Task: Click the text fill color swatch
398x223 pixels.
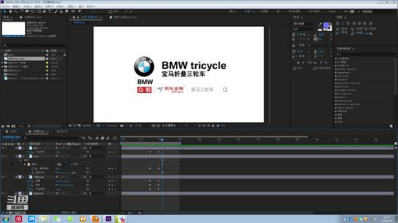Action: [326, 25]
